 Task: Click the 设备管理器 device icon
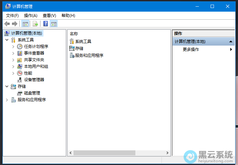20,80
